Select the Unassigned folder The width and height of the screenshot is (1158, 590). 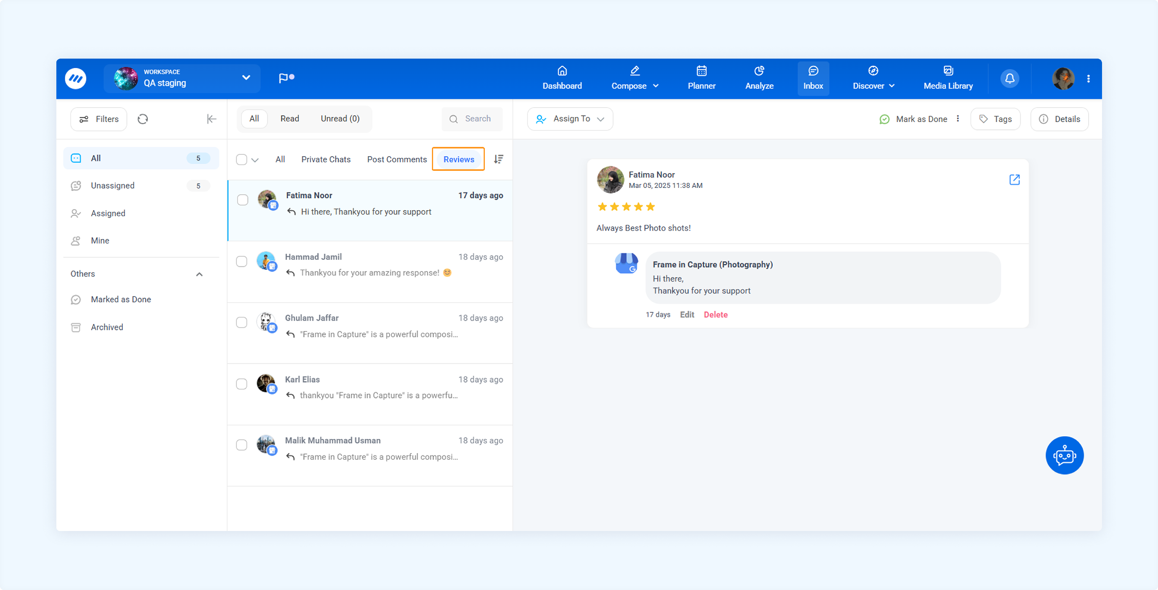pos(141,186)
